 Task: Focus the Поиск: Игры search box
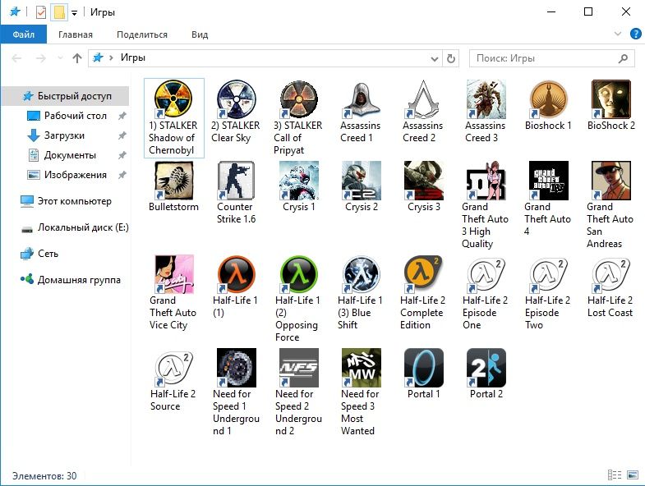(x=551, y=58)
